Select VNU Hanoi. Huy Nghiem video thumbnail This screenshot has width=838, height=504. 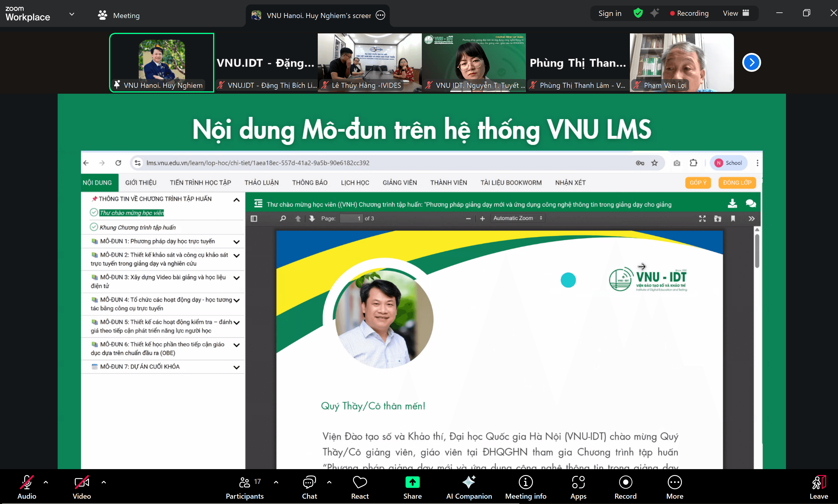click(162, 62)
